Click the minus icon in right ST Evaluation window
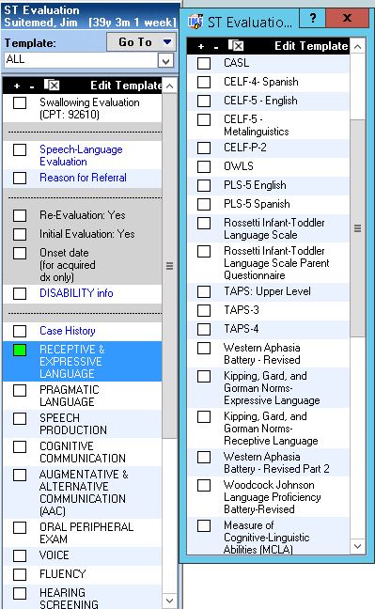This screenshot has height=609, width=375. pos(216,47)
